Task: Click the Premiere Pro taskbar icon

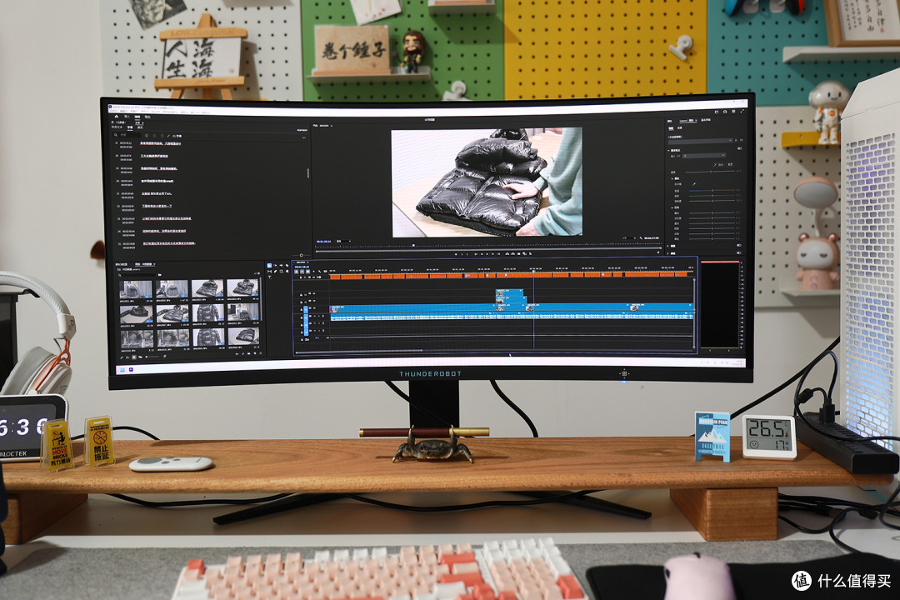Action: click(131, 369)
